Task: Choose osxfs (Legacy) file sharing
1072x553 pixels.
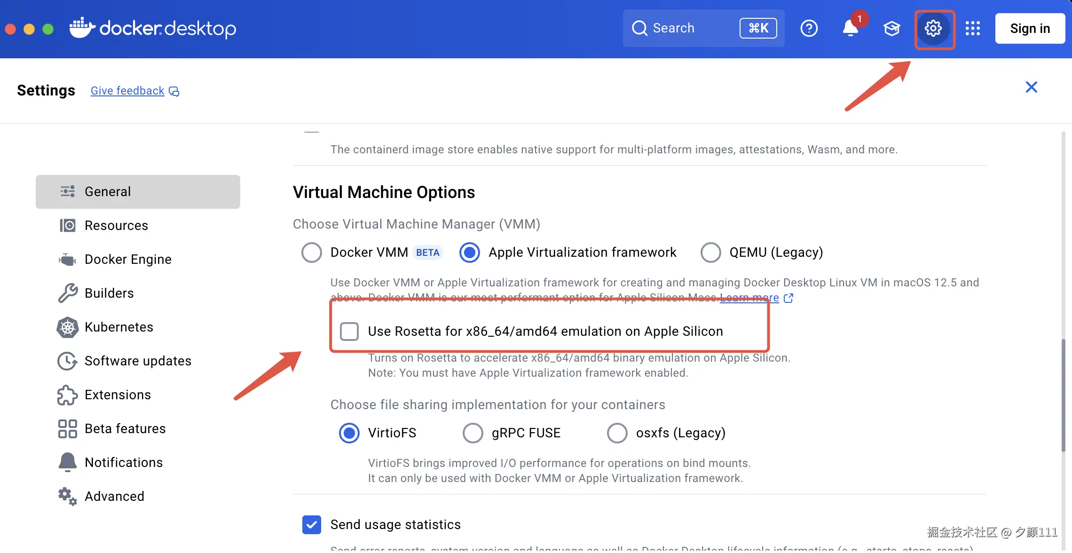Action: tap(617, 433)
